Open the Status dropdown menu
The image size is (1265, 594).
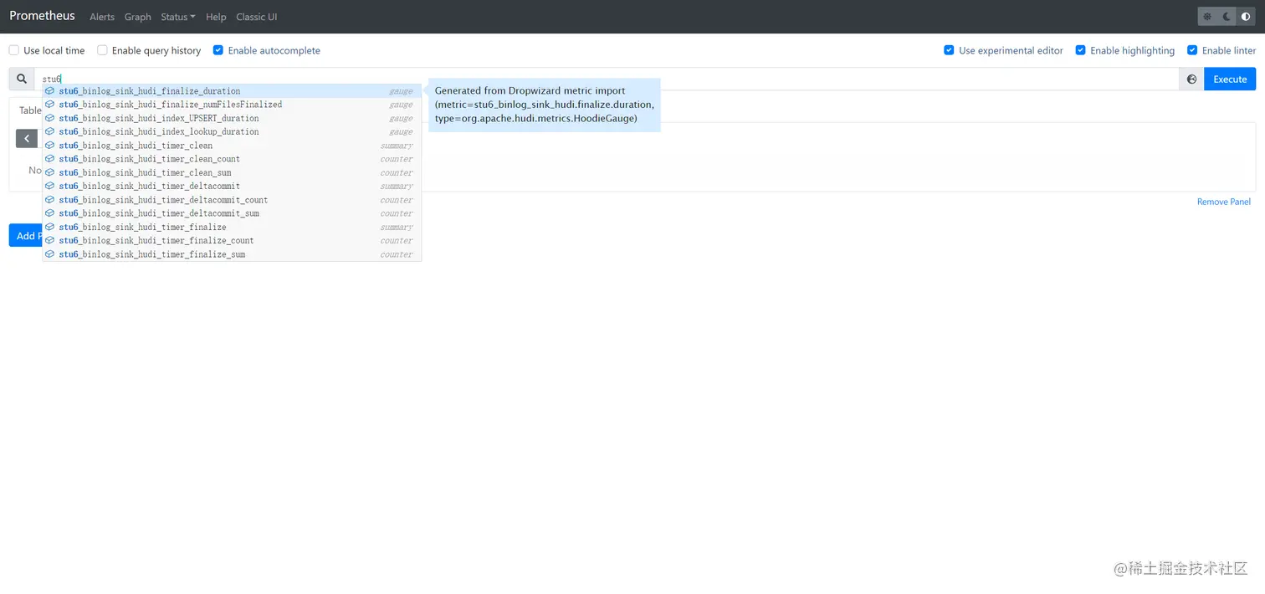[x=178, y=17]
